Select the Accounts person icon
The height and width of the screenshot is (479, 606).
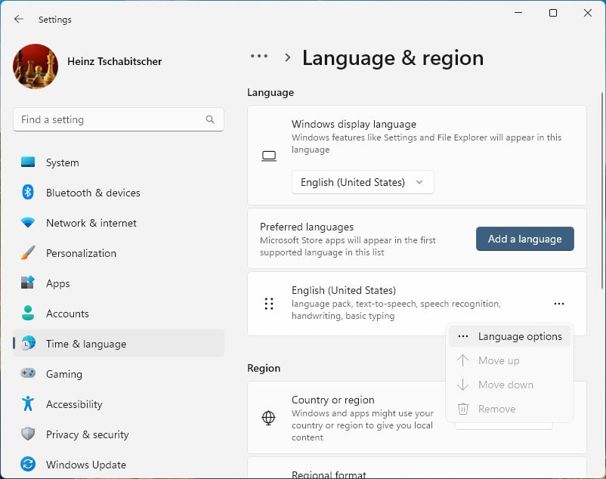pos(28,313)
